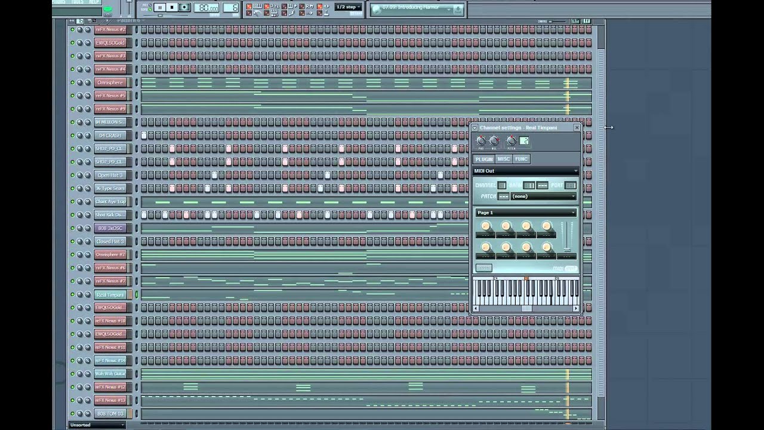Toggle mute LED for 808 3xOSC channel
The width and height of the screenshot is (764, 430).
(x=73, y=228)
